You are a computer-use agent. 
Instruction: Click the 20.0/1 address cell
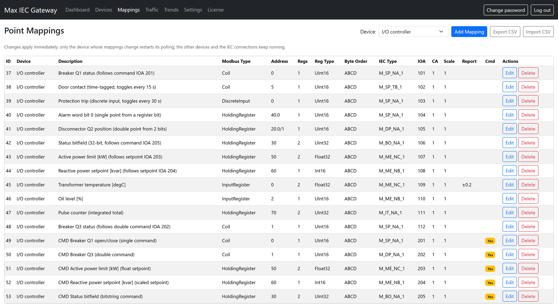(x=277, y=129)
